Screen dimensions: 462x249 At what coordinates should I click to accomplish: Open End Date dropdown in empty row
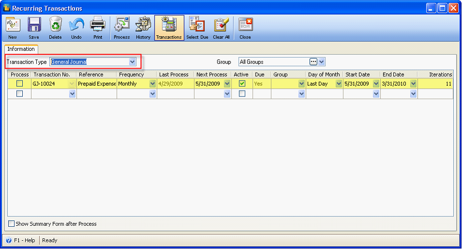point(414,93)
